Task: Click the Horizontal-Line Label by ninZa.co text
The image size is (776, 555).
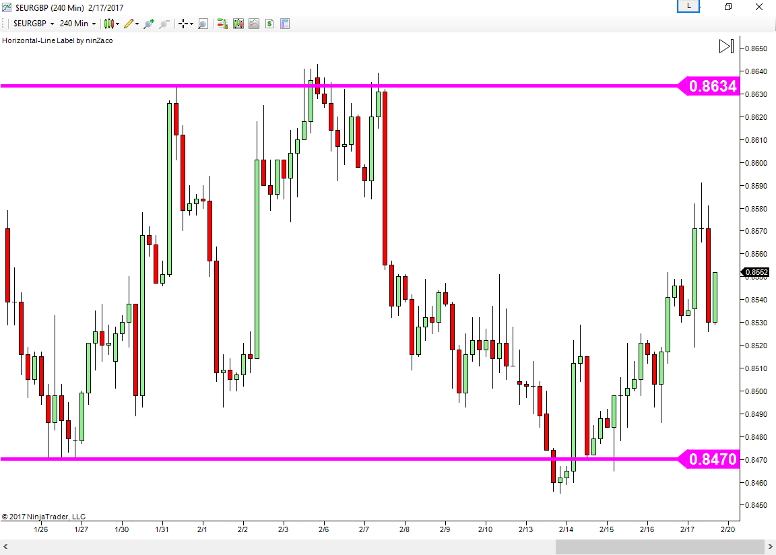Action: [x=57, y=40]
